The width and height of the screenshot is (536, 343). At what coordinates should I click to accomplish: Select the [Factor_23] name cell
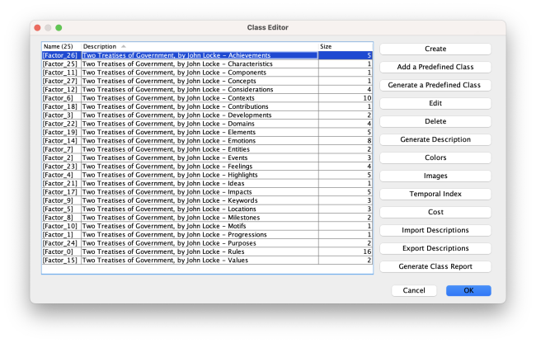[62, 167]
